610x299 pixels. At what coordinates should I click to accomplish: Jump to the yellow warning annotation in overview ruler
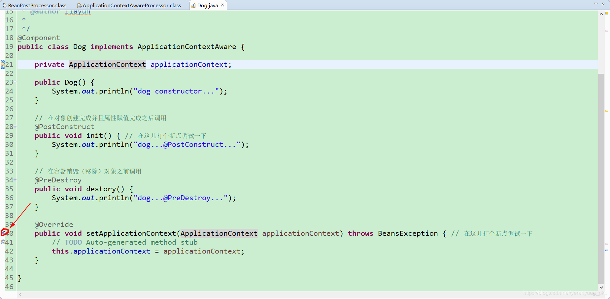point(607,111)
